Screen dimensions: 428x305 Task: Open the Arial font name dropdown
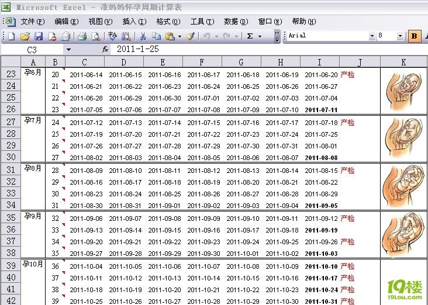click(x=372, y=36)
